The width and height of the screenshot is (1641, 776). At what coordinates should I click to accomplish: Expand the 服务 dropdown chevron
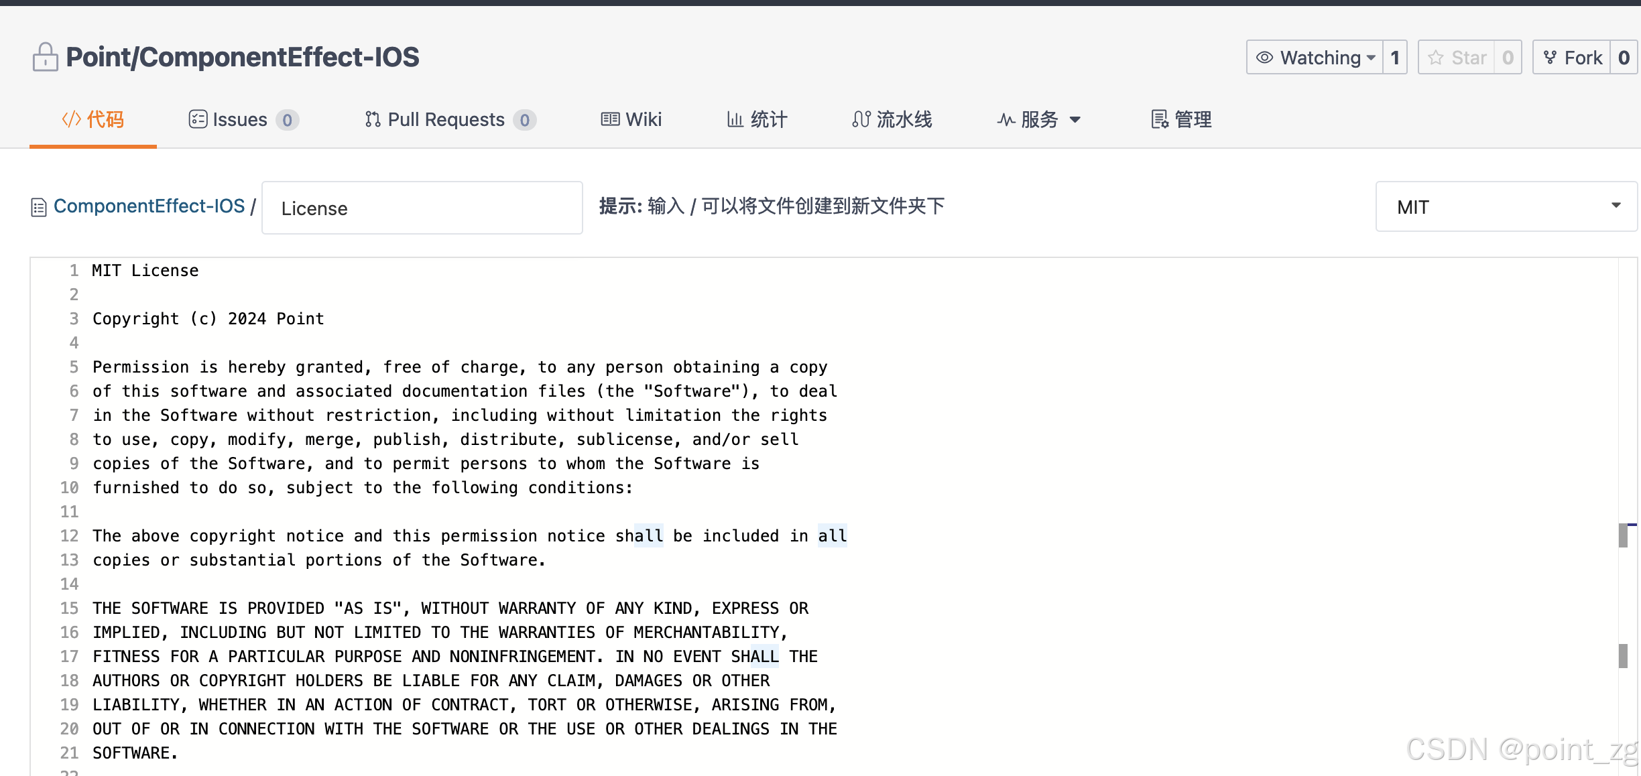pos(1076,120)
